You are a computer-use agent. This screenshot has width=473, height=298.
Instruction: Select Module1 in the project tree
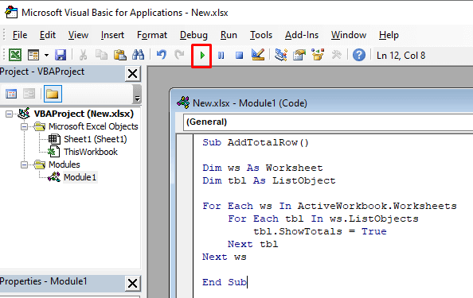80,177
